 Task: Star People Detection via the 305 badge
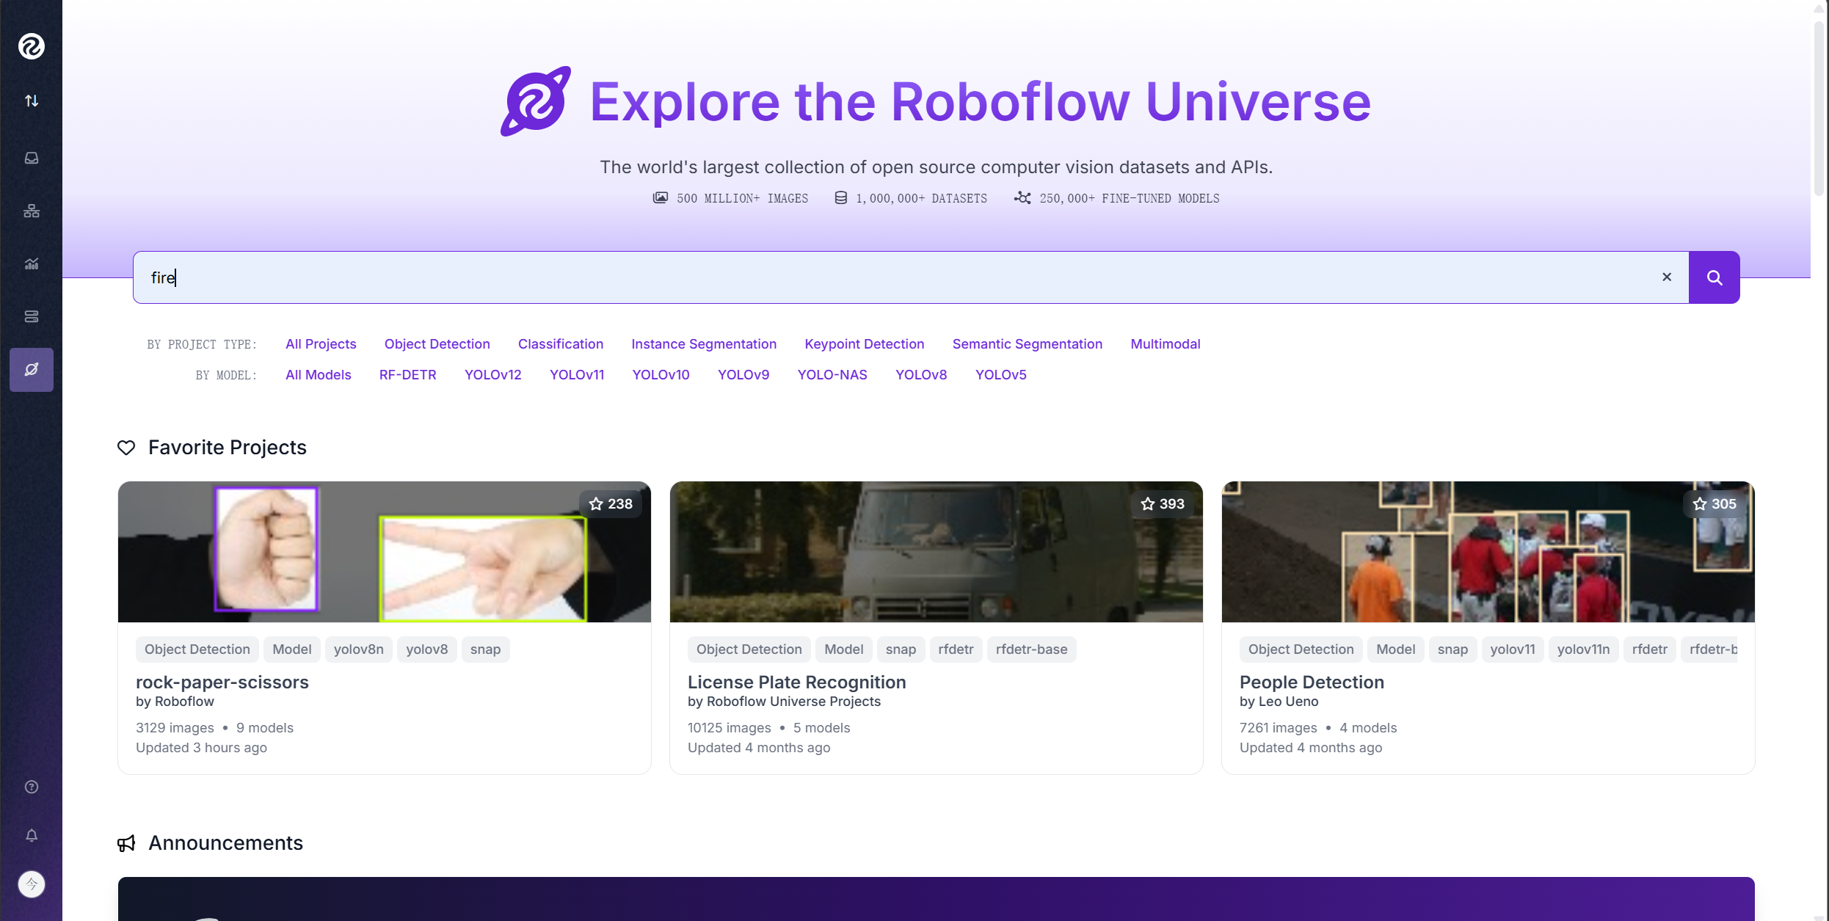coord(1715,503)
